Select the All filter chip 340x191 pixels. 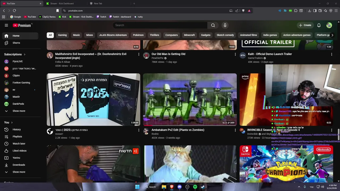click(x=50, y=35)
